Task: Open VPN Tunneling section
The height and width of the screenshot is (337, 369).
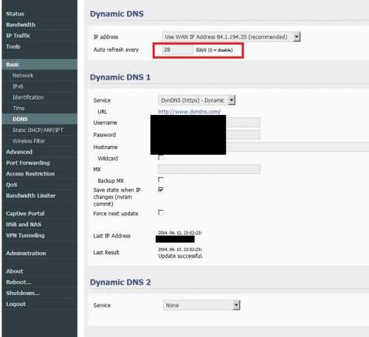Action: click(25, 235)
